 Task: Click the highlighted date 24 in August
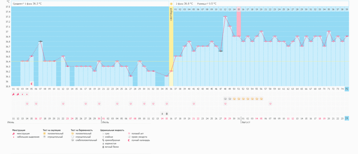click(x=347, y=118)
